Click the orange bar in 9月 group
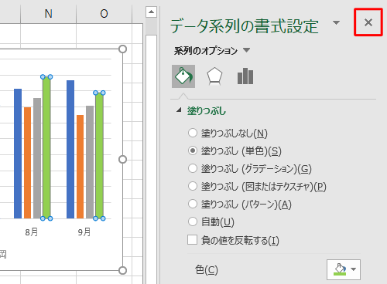 [x=80, y=167]
